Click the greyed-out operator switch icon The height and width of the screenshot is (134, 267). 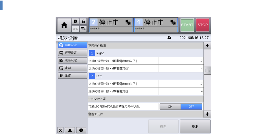[75, 29]
